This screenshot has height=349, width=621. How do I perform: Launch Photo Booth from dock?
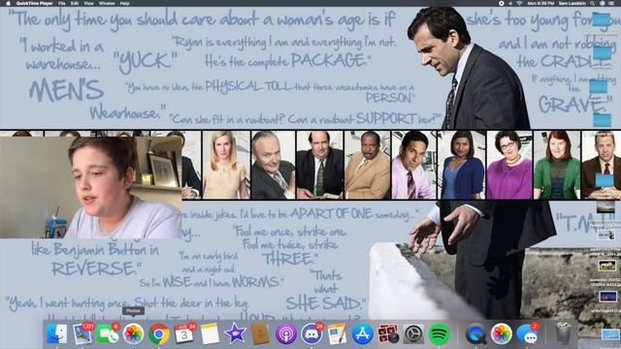pyautogui.click(x=388, y=334)
